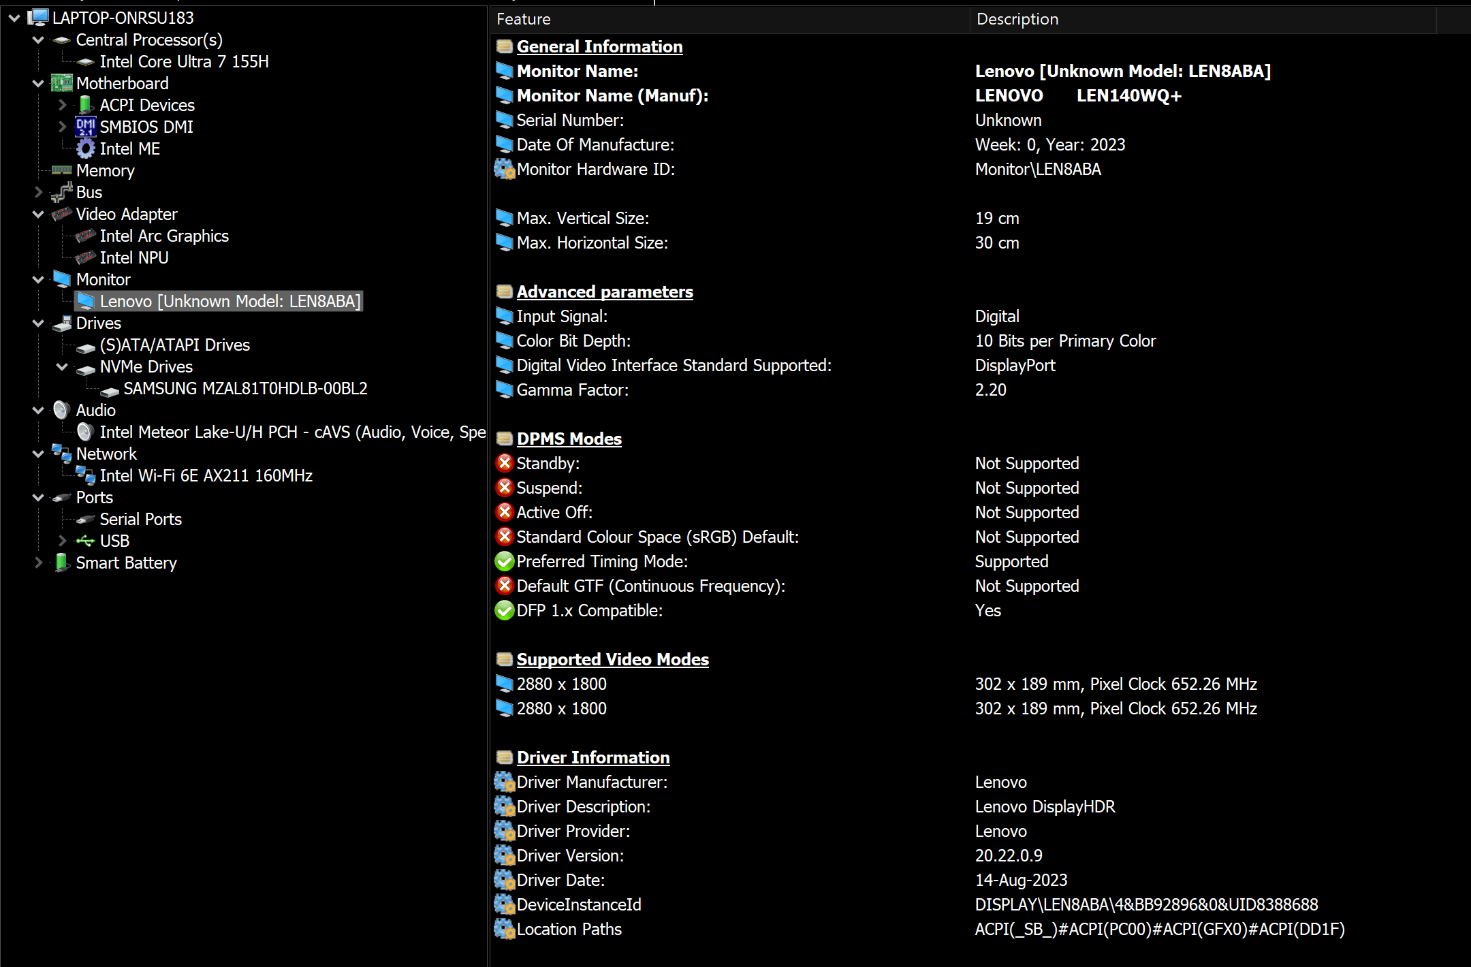
Task: Collapse the LAPTOP-ONRSU183 root node
Action: click(x=14, y=18)
